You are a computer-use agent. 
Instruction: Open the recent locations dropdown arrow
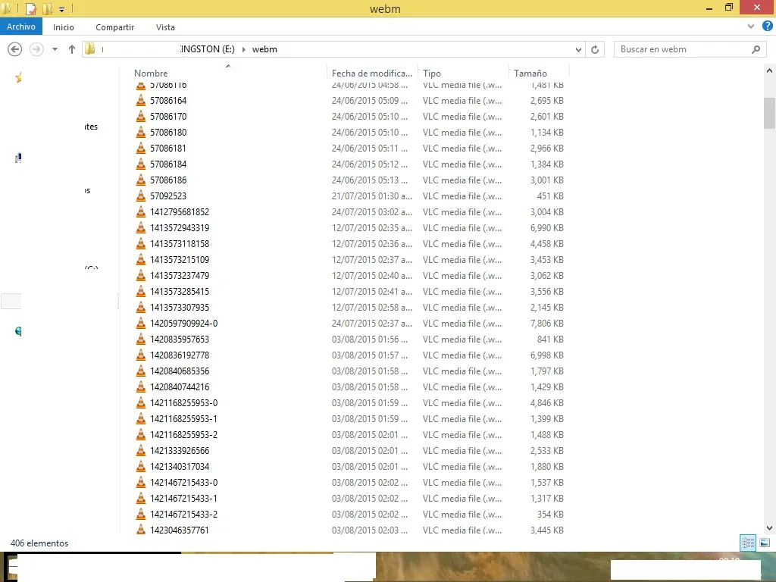click(55, 49)
